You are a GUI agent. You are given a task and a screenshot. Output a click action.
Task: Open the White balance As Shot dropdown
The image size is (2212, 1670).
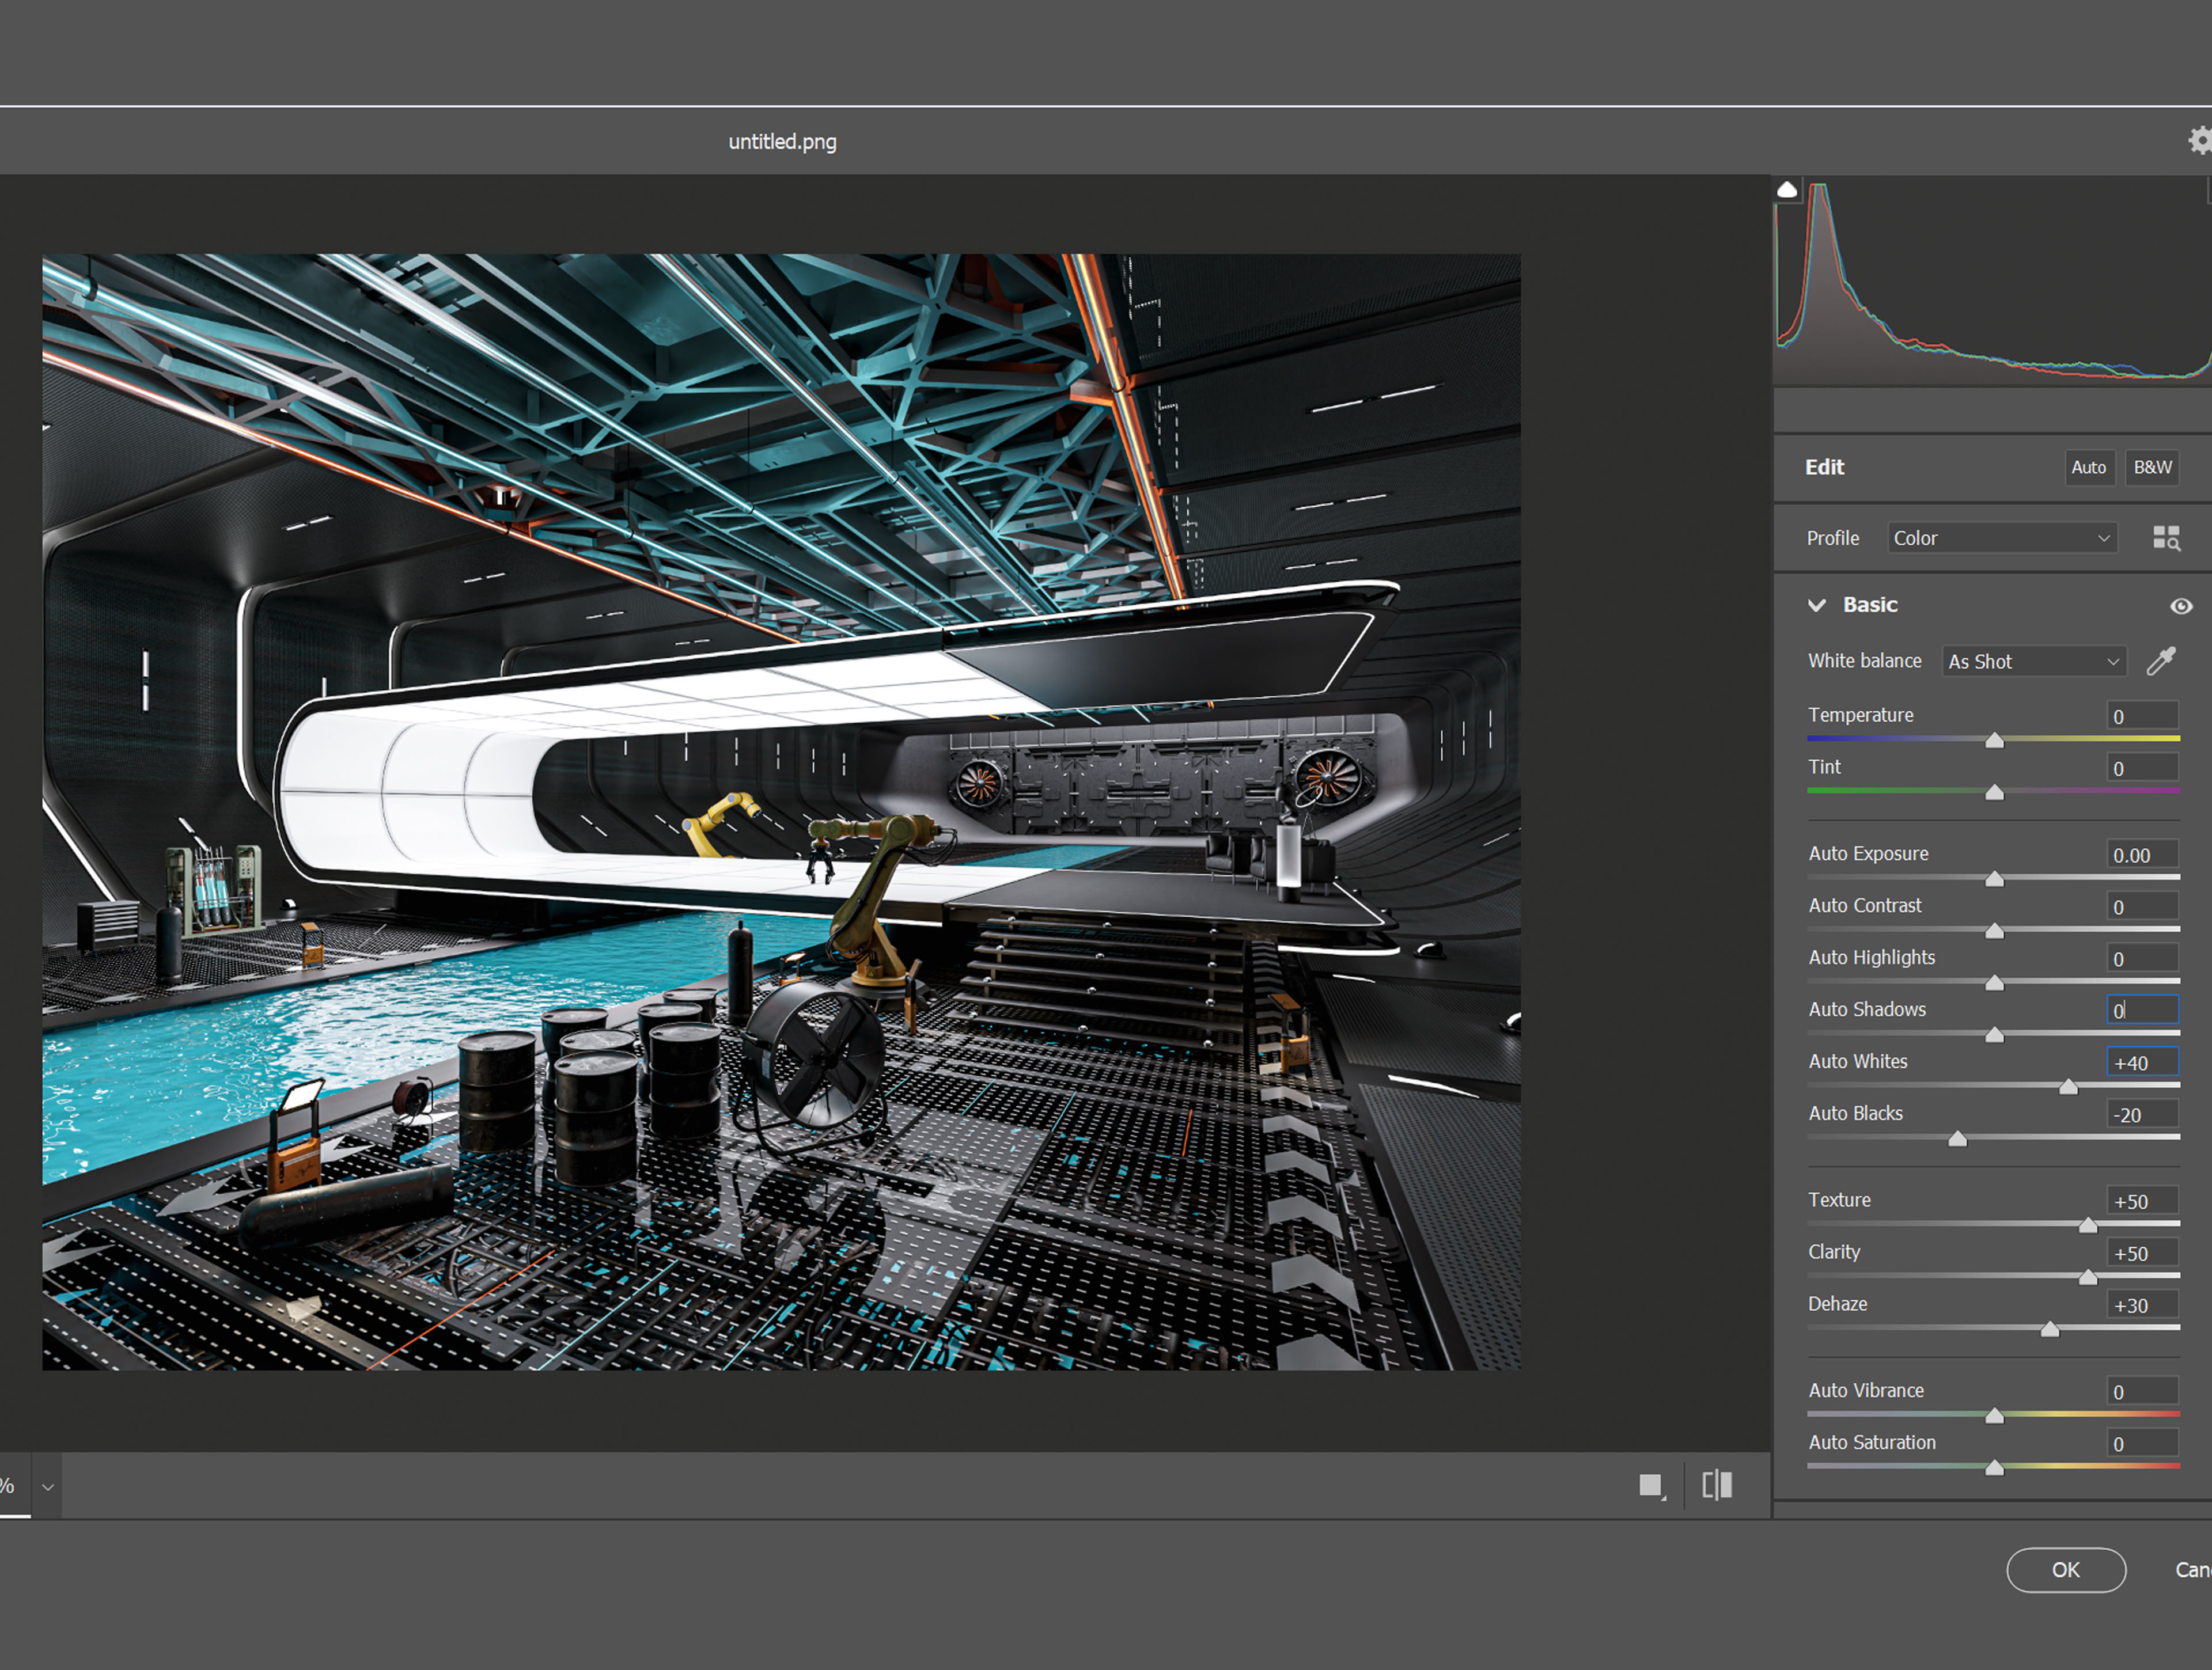click(x=2034, y=662)
